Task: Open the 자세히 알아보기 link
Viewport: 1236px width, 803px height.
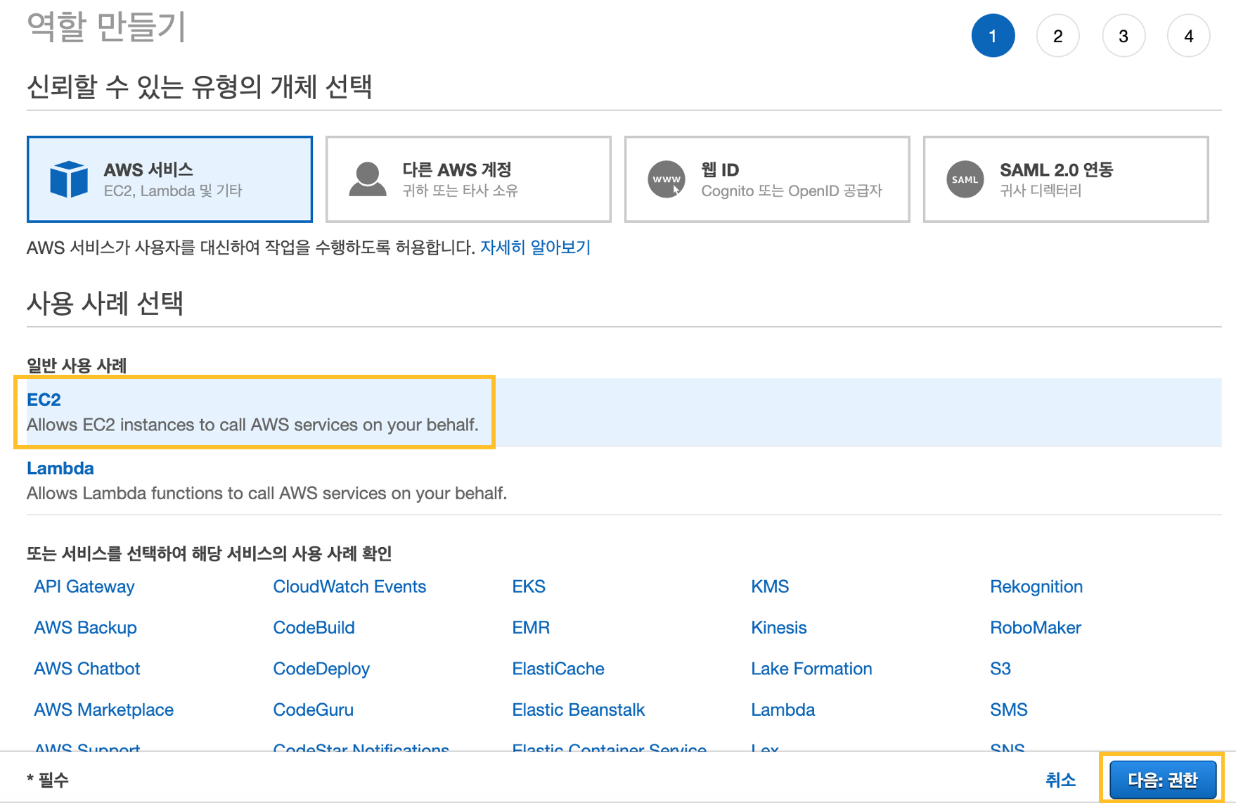Action: (535, 248)
